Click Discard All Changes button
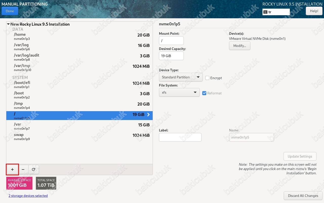 click(x=303, y=196)
